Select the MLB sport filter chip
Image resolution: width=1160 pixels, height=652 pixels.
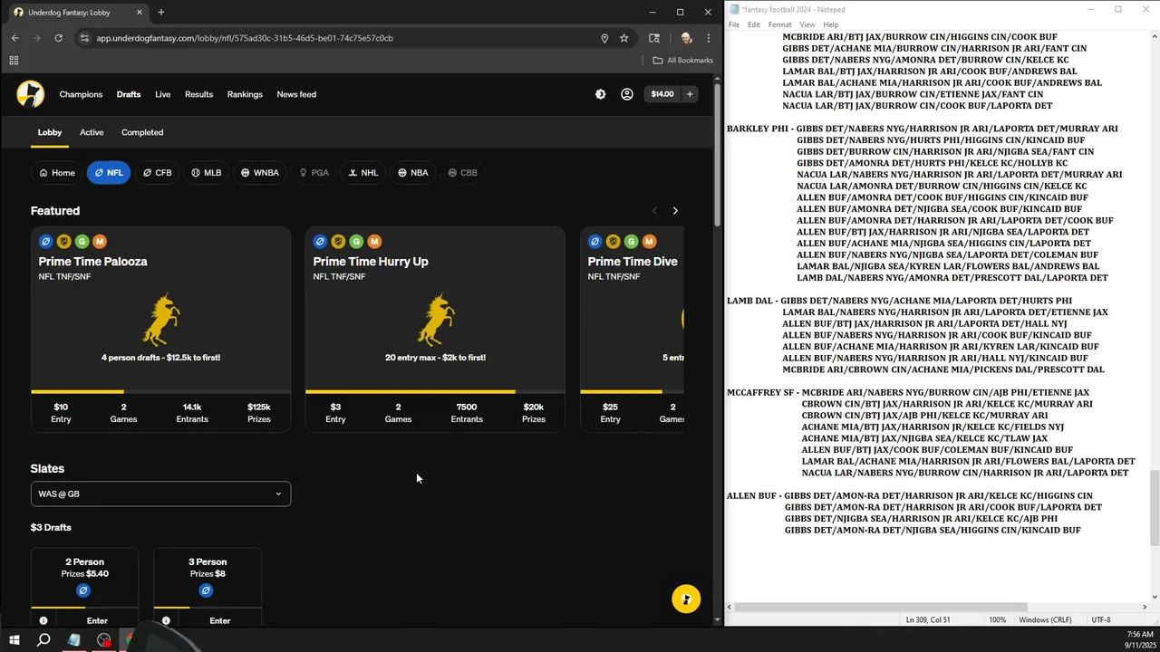206,172
